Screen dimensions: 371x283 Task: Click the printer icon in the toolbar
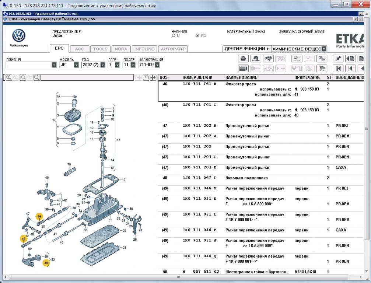tap(243, 59)
